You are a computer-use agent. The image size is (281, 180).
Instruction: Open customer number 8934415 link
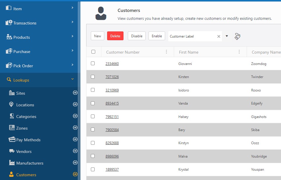tap(112, 103)
